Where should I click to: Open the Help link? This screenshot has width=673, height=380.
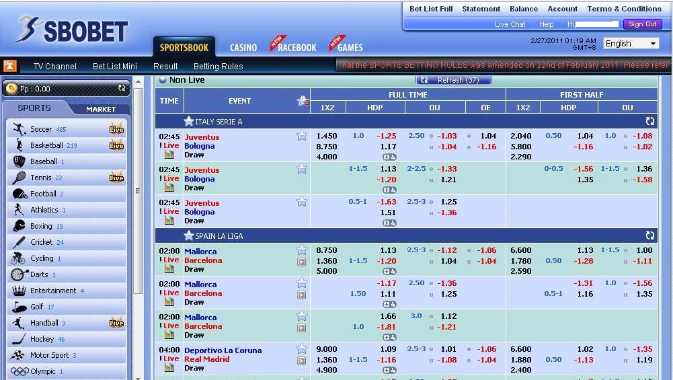click(546, 24)
